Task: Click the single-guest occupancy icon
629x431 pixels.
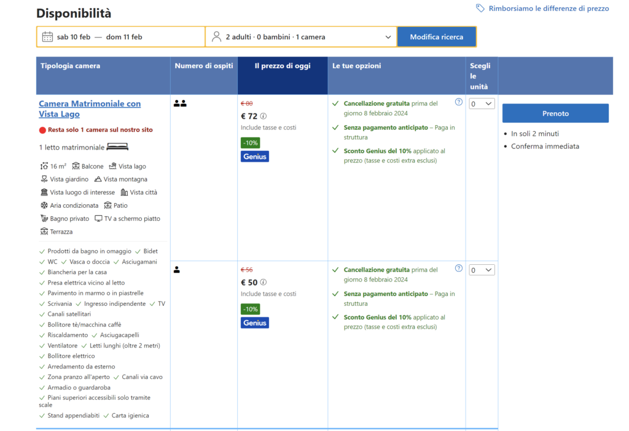Action: pyautogui.click(x=177, y=270)
